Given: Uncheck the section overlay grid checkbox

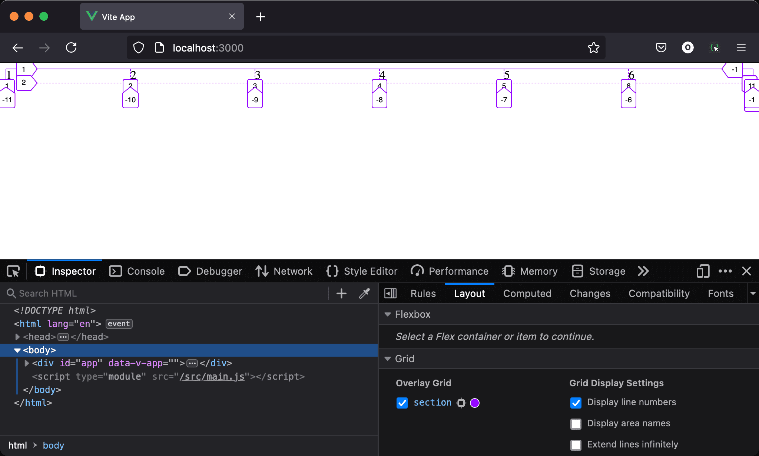Looking at the screenshot, I should pos(402,403).
